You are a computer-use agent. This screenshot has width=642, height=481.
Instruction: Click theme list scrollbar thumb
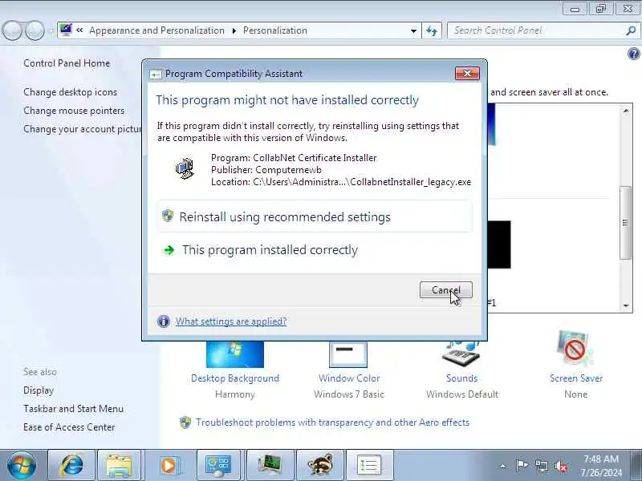(x=625, y=223)
